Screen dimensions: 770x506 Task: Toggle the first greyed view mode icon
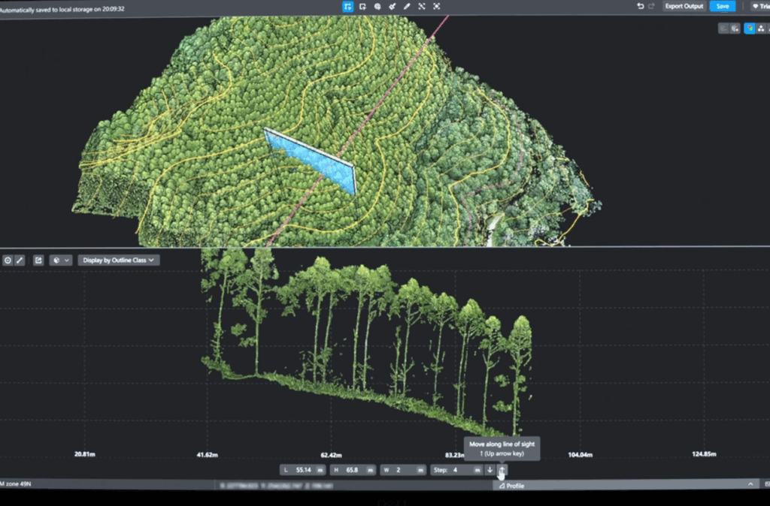click(x=723, y=29)
